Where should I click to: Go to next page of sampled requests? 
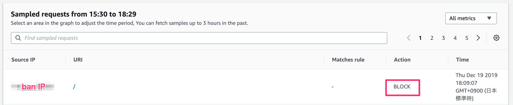point(478,38)
